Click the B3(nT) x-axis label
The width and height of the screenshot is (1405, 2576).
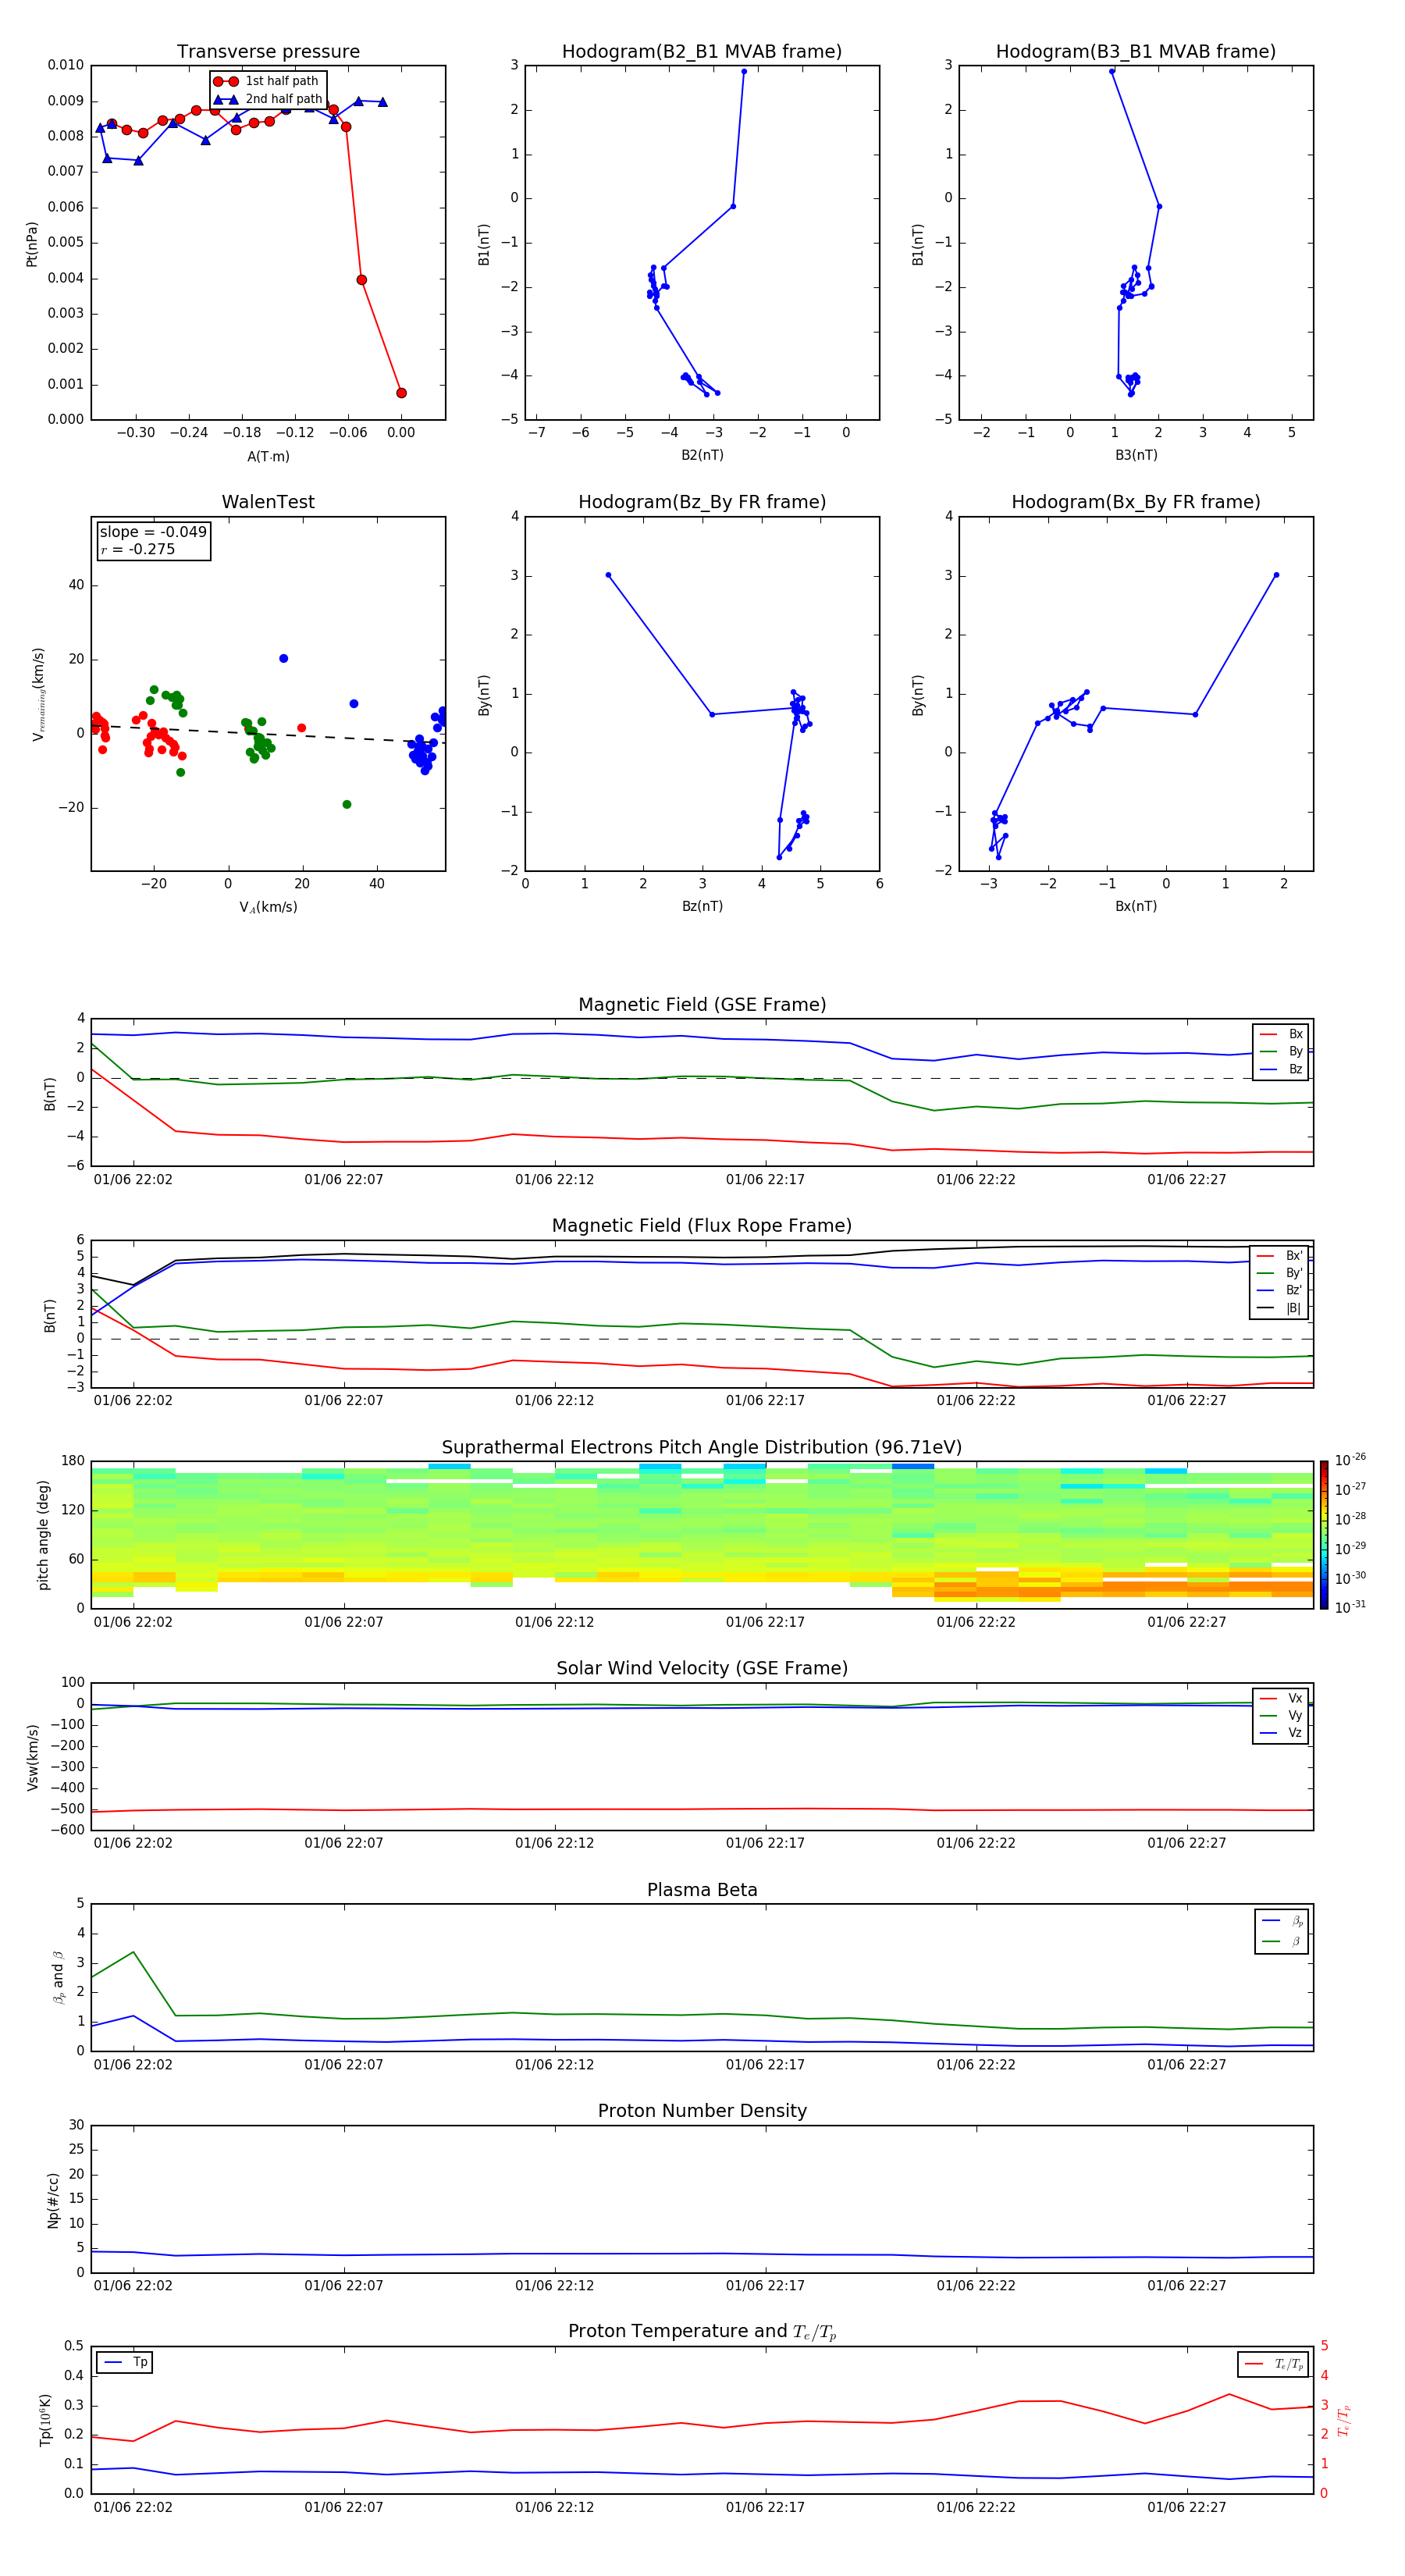pyautogui.click(x=1136, y=455)
